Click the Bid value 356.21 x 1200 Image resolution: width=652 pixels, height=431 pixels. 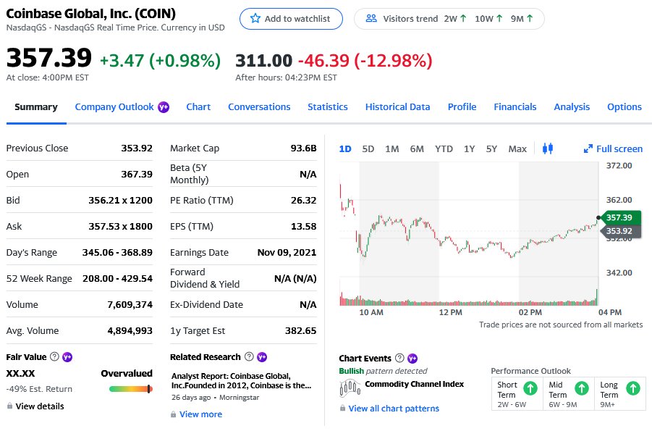121,201
